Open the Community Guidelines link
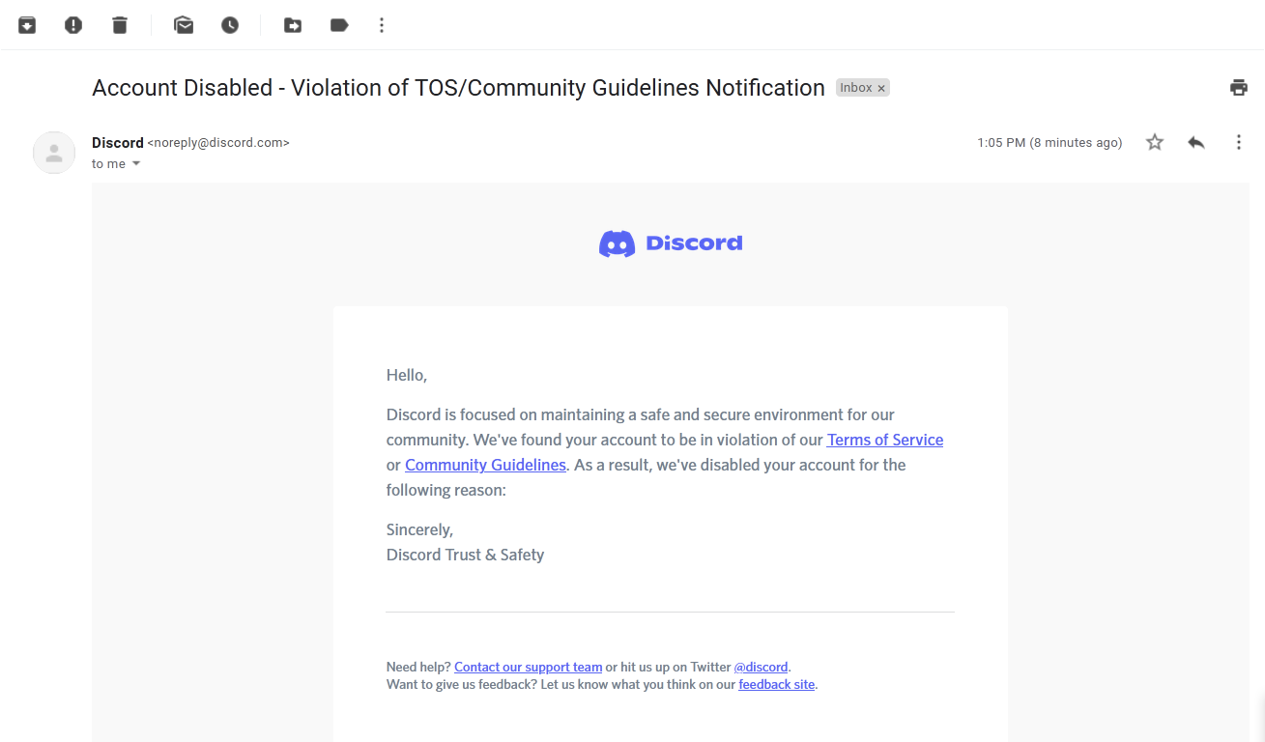The height and width of the screenshot is (742, 1265). [485, 465]
